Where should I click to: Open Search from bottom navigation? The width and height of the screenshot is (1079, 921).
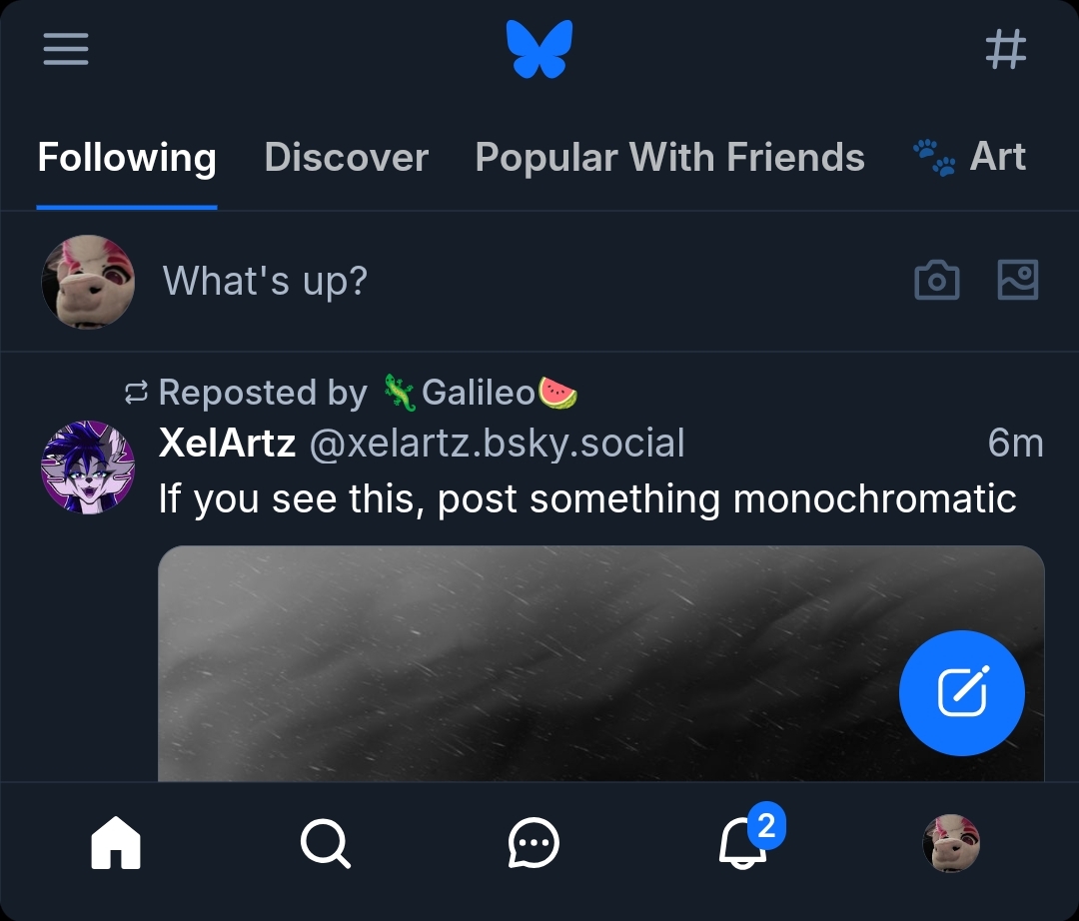tap(325, 844)
